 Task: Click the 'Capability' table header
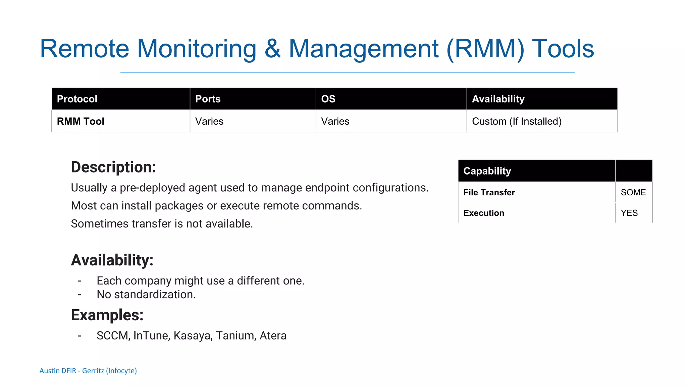coord(537,171)
